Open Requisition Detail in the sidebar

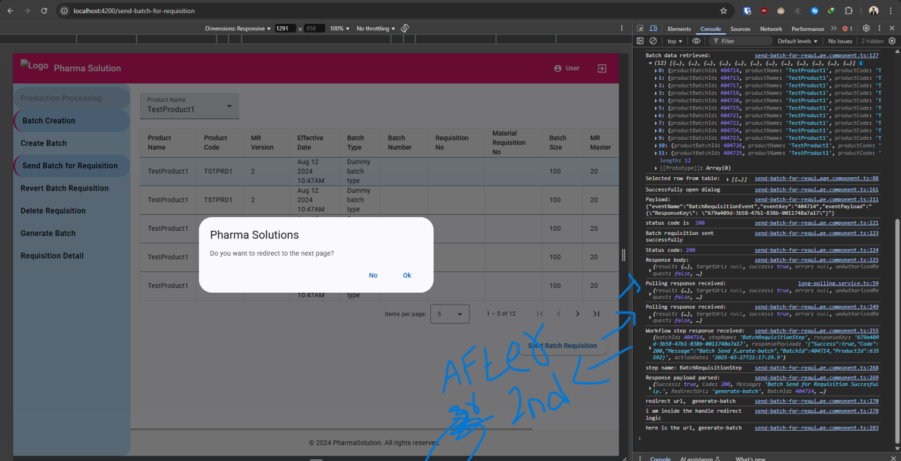[52, 256]
